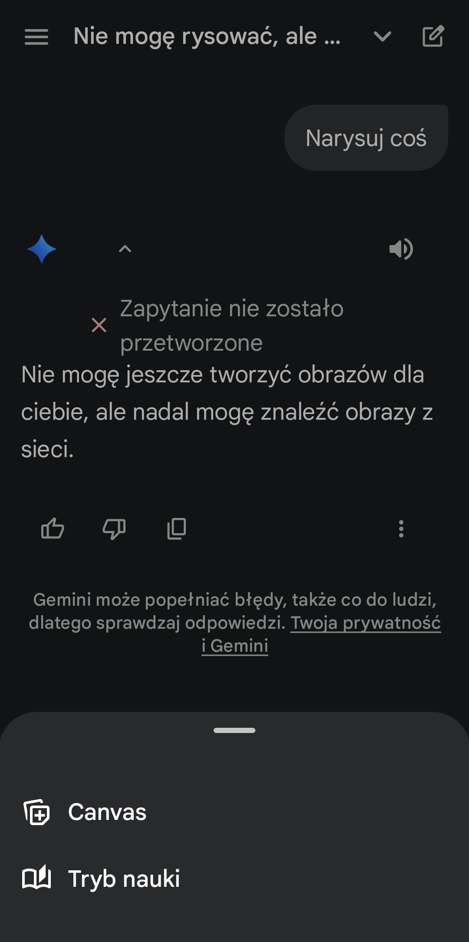
Task: Select Tryb nauki from the bottom sheet
Action: point(124,879)
